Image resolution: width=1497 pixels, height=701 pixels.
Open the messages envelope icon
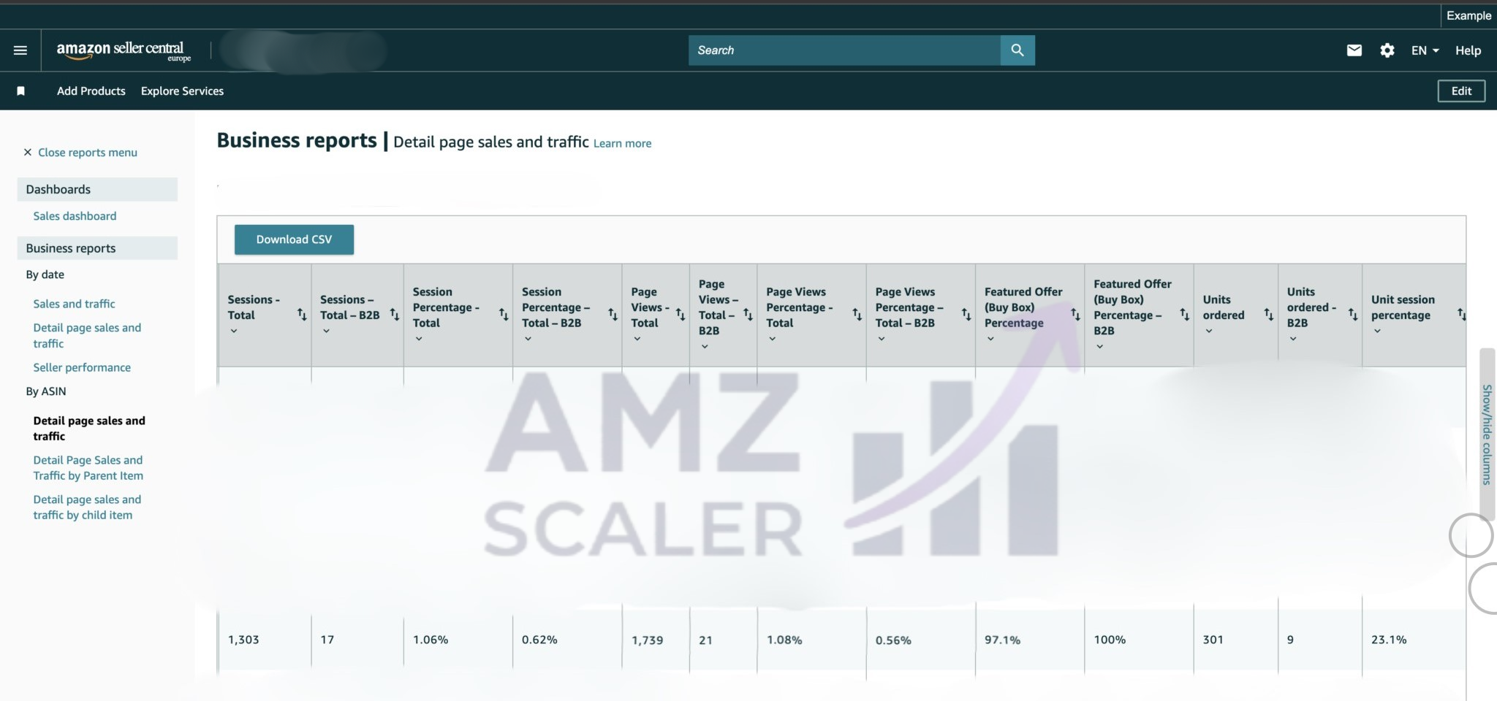[x=1354, y=50]
